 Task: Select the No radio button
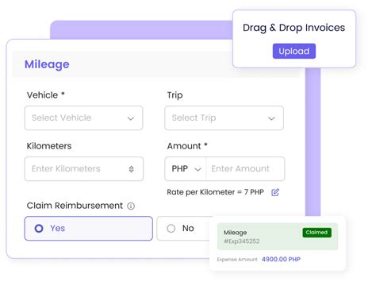point(171,228)
